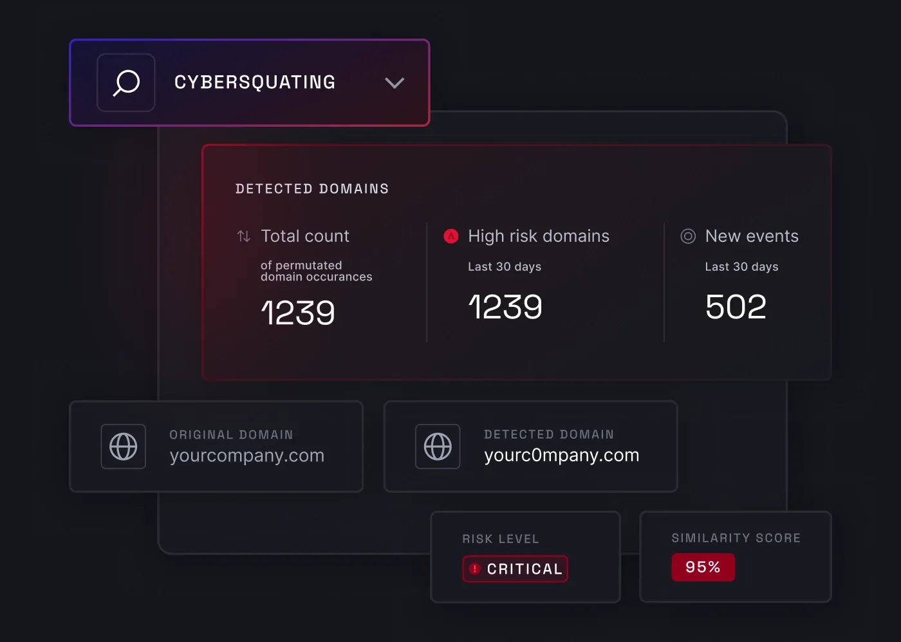Screen dimensions: 901x642
Task: Click the CRITICAL risk level badge
Action: 515,569
